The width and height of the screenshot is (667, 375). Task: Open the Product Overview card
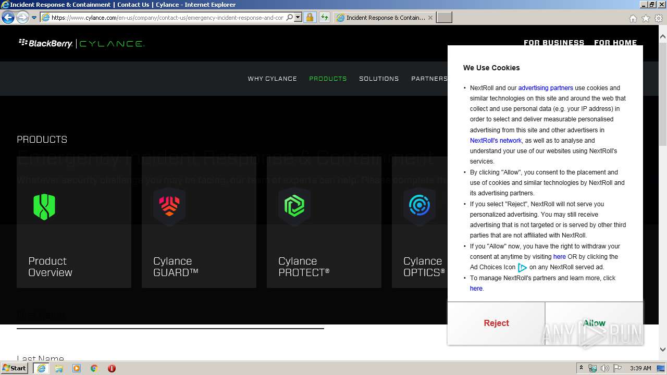pyautogui.click(x=74, y=222)
